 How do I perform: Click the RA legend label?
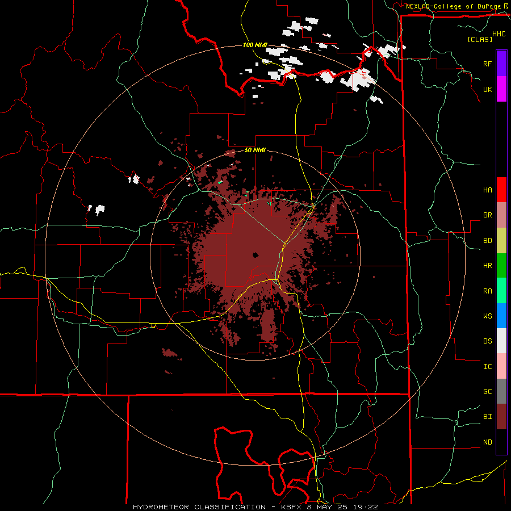pyautogui.click(x=487, y=291)
